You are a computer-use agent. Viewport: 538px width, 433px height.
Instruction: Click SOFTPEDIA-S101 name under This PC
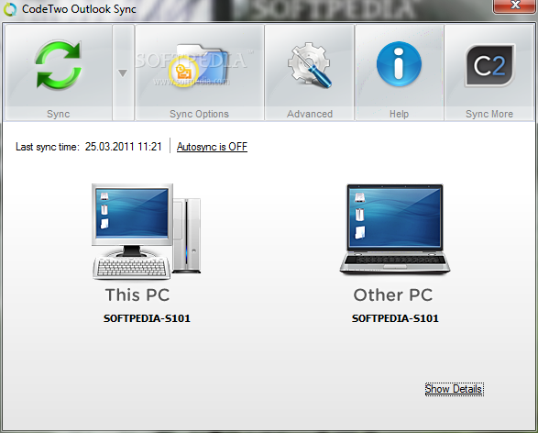(x=147, y=318)
